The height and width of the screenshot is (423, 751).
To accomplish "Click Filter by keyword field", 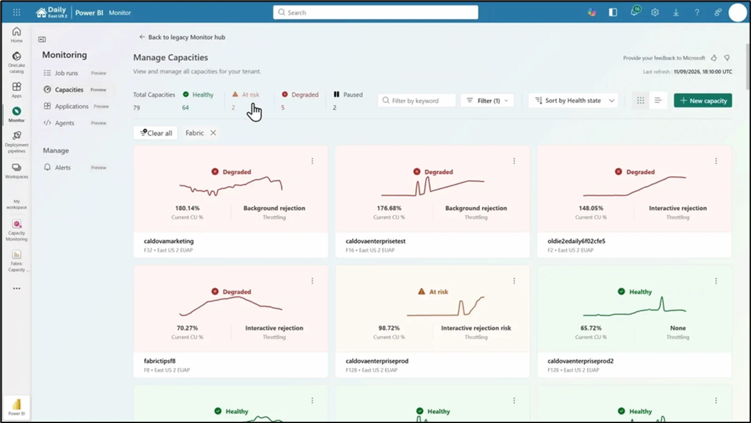I will click(x=417, y=100).
